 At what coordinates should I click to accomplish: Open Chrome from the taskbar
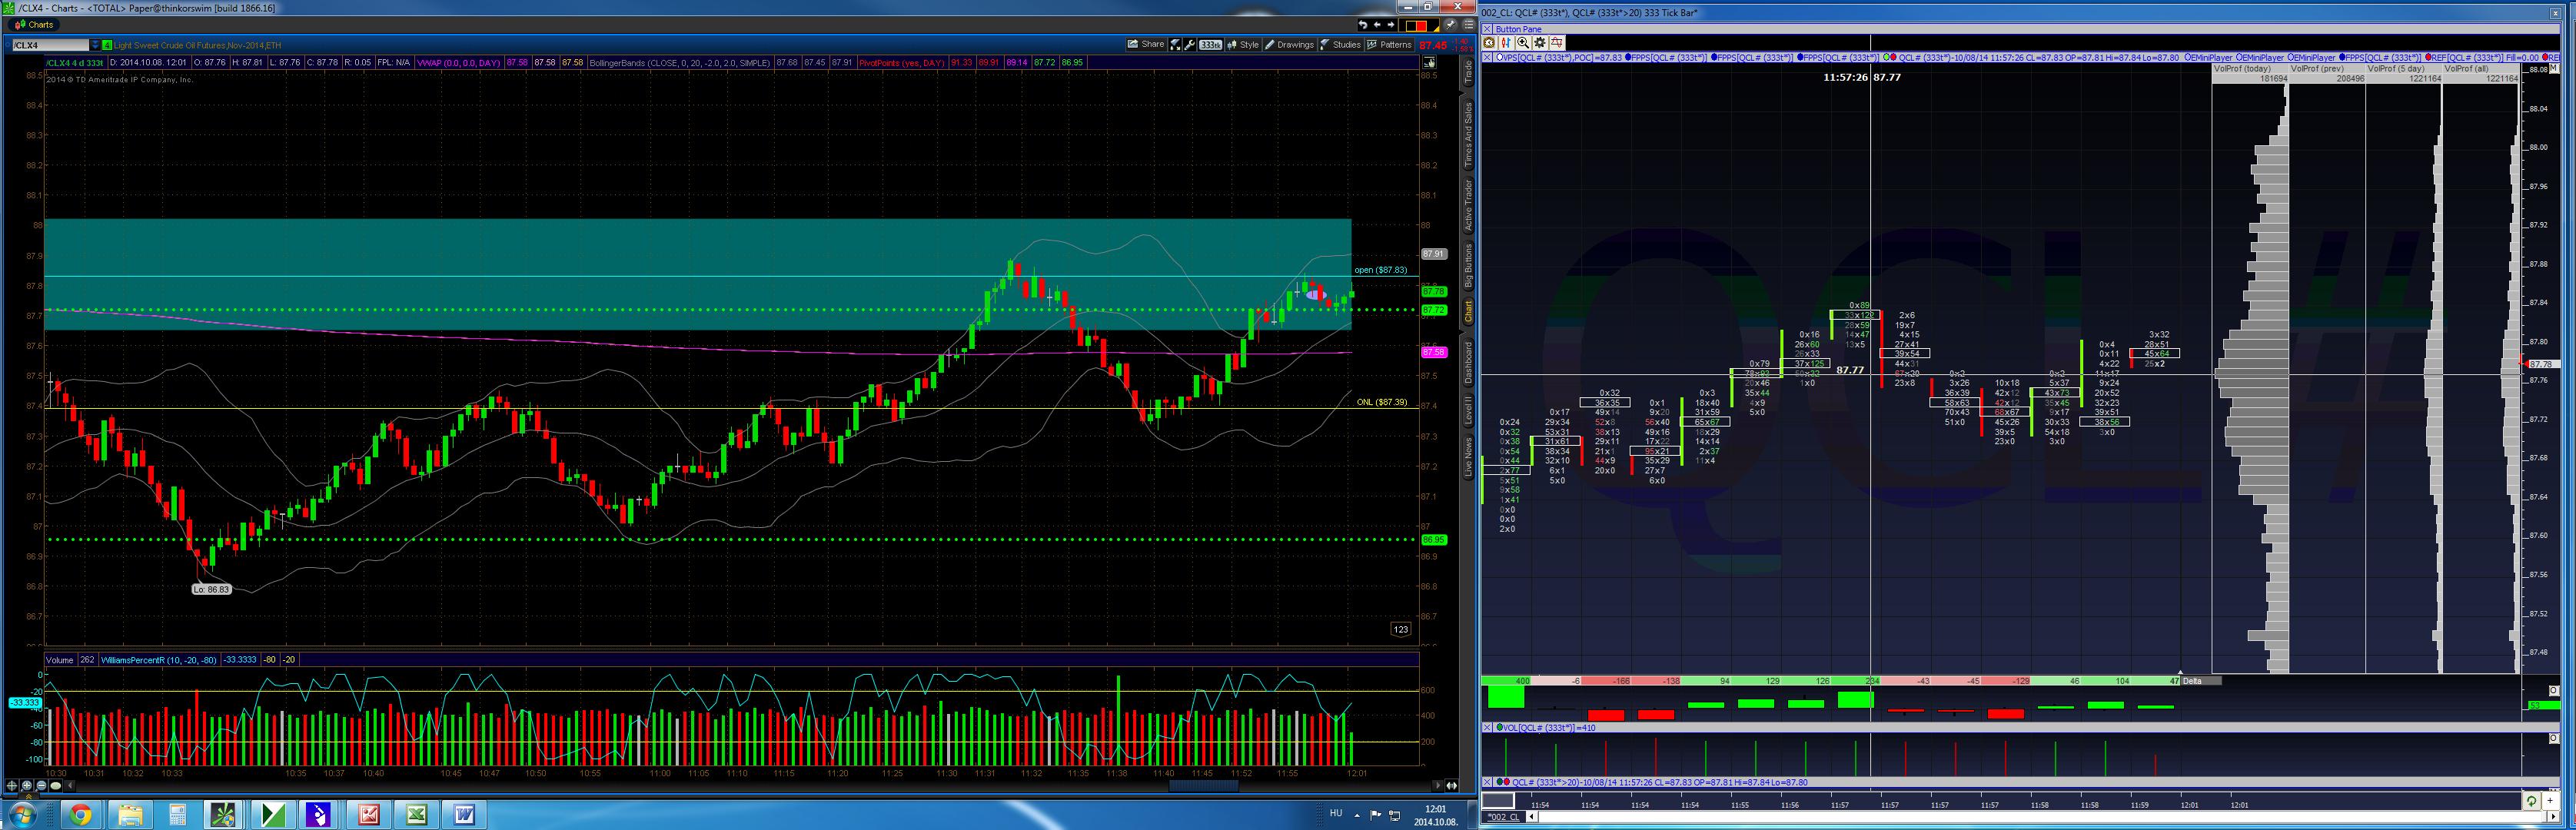[x=80, y=815]
